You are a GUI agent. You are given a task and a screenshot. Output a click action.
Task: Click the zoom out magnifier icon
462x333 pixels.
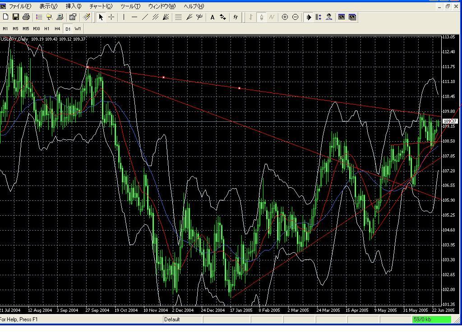pyautogui.click(x=295, y=17)
